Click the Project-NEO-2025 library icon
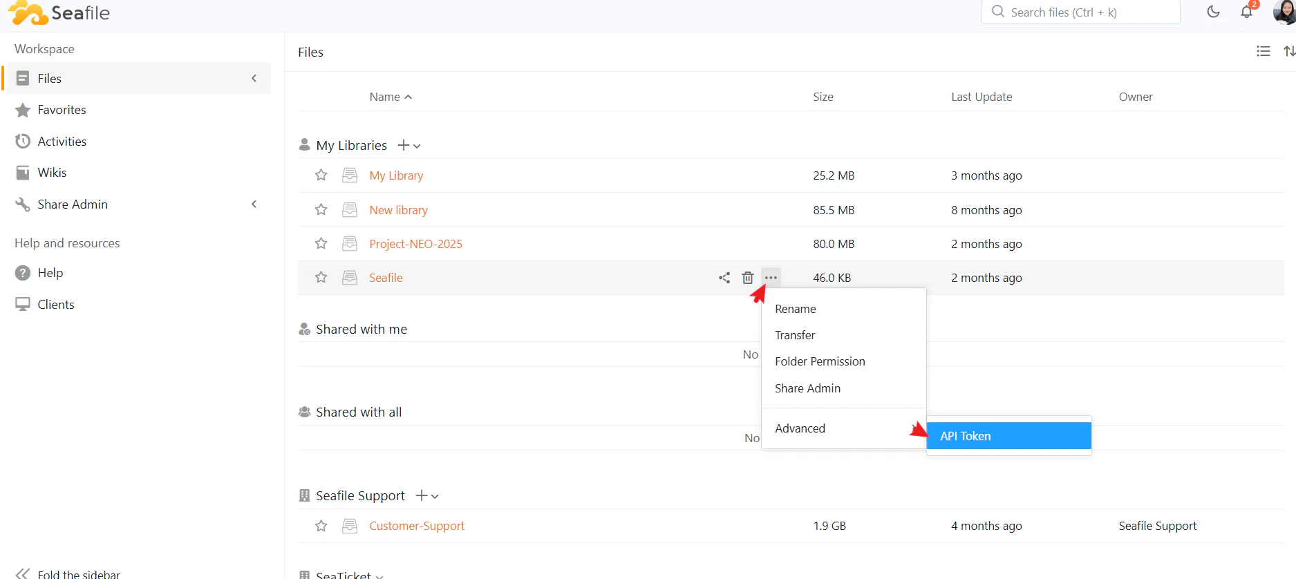1296x579 pixels. click(350, 243)
